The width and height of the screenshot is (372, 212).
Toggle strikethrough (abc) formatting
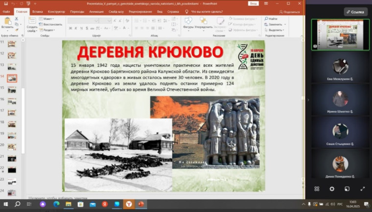(93, 28)
